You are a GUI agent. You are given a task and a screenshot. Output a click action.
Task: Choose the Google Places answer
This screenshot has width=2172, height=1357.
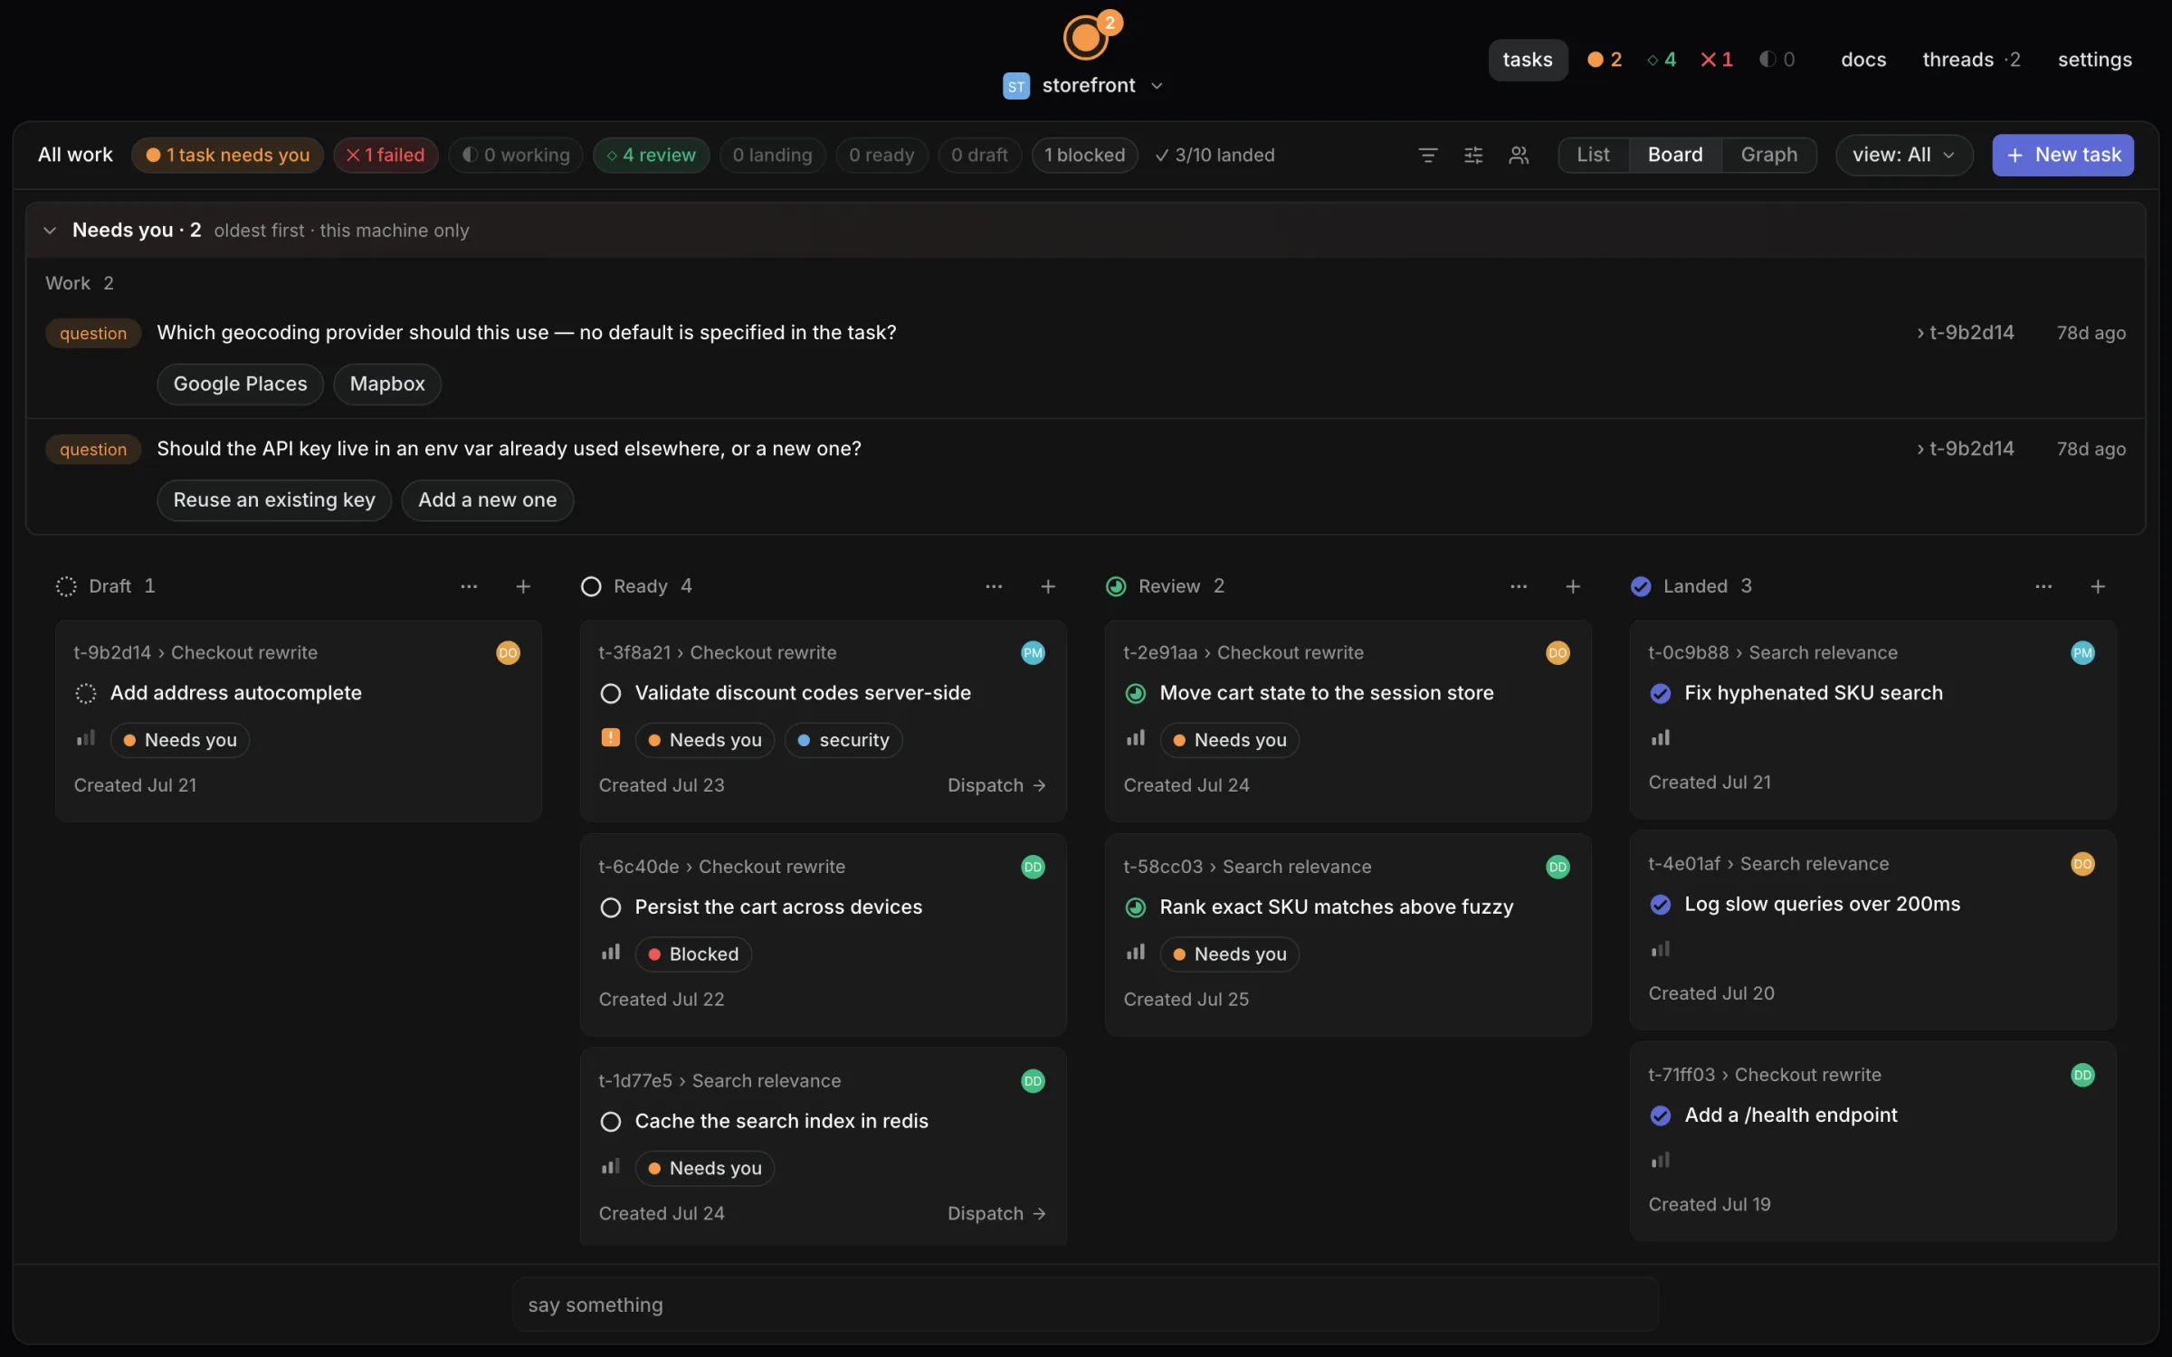(240, 384)
